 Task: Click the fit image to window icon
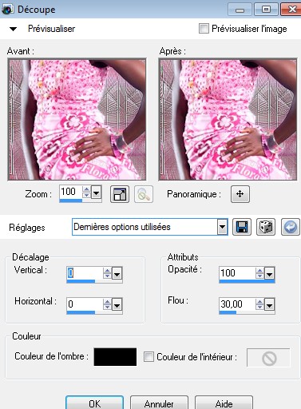coord(120,194)
